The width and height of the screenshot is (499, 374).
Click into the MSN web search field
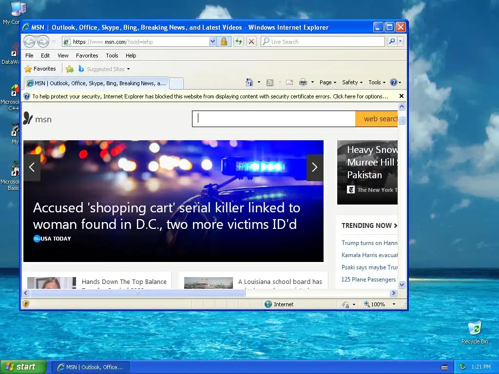click(x=274, y=119)
